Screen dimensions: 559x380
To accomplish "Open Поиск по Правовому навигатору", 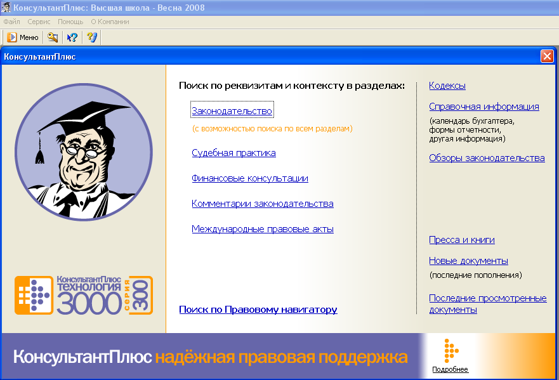I will point(258,310).
